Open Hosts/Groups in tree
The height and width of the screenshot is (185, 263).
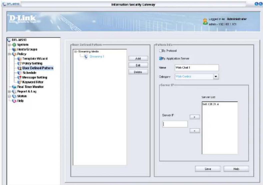click(x=27, y=49)
